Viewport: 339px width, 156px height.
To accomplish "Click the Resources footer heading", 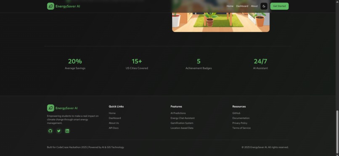I will tap(239, 106).
